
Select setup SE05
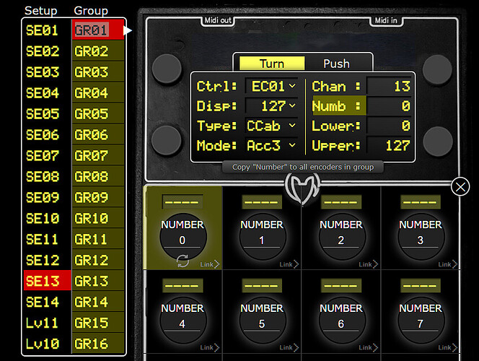click(48, 113)
